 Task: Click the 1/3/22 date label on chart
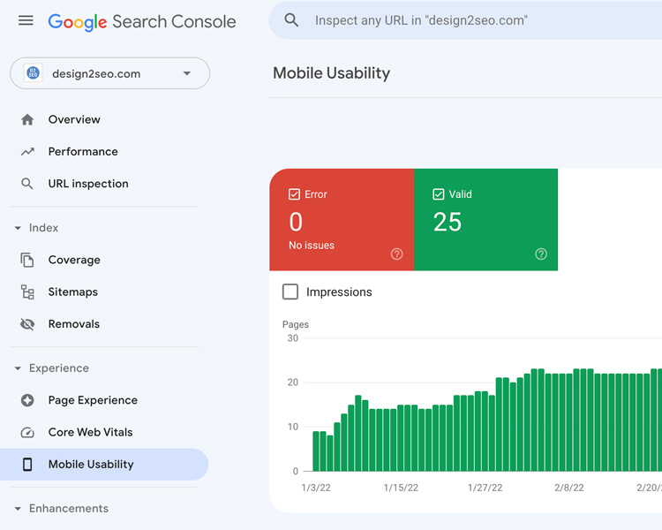[316, 488]
